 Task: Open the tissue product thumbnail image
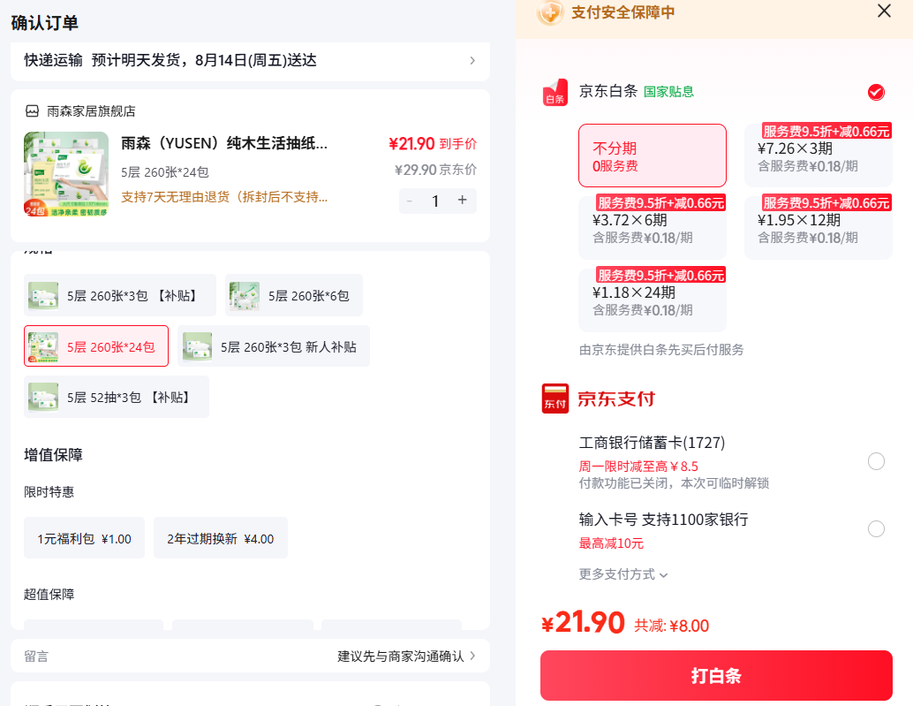pyautogui.click(x=66, y=174)
